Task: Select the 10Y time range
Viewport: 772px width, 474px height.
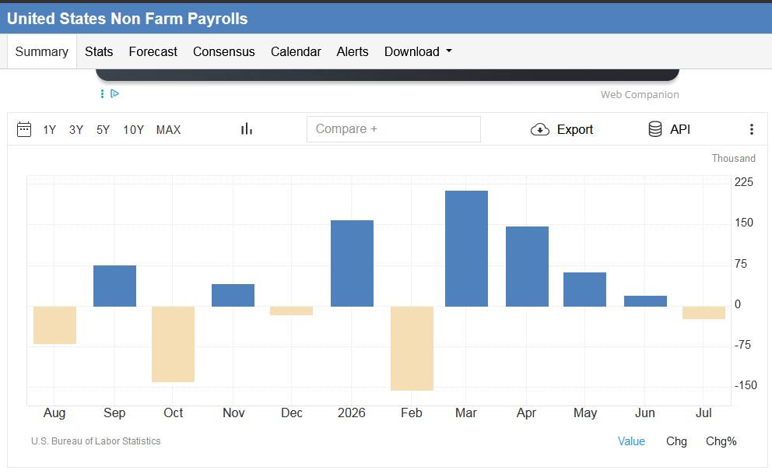Action: (133, 130)
